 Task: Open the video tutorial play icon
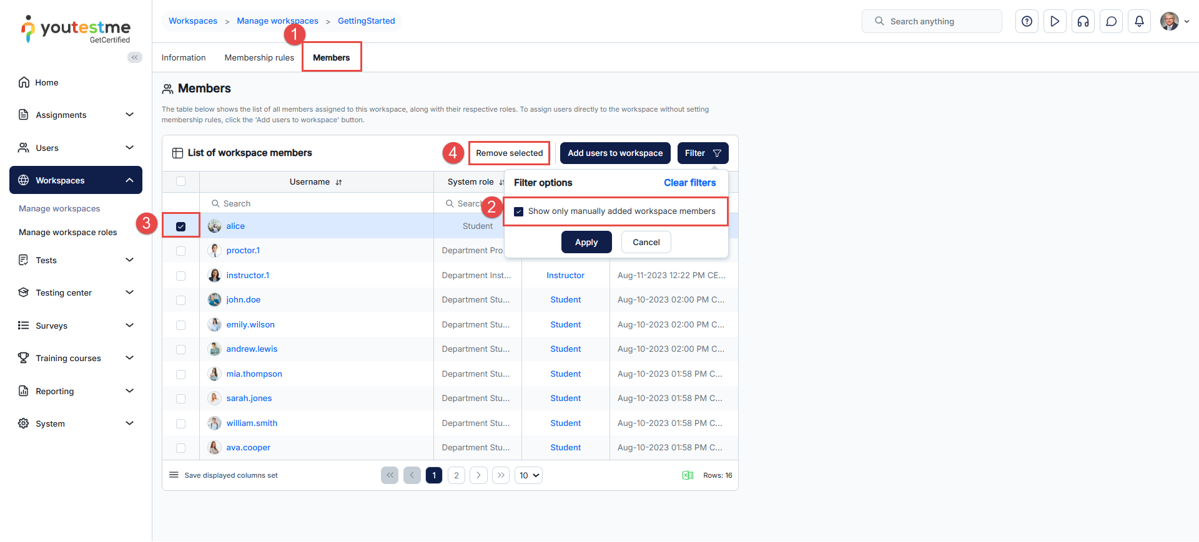(x=1055, y=21)
